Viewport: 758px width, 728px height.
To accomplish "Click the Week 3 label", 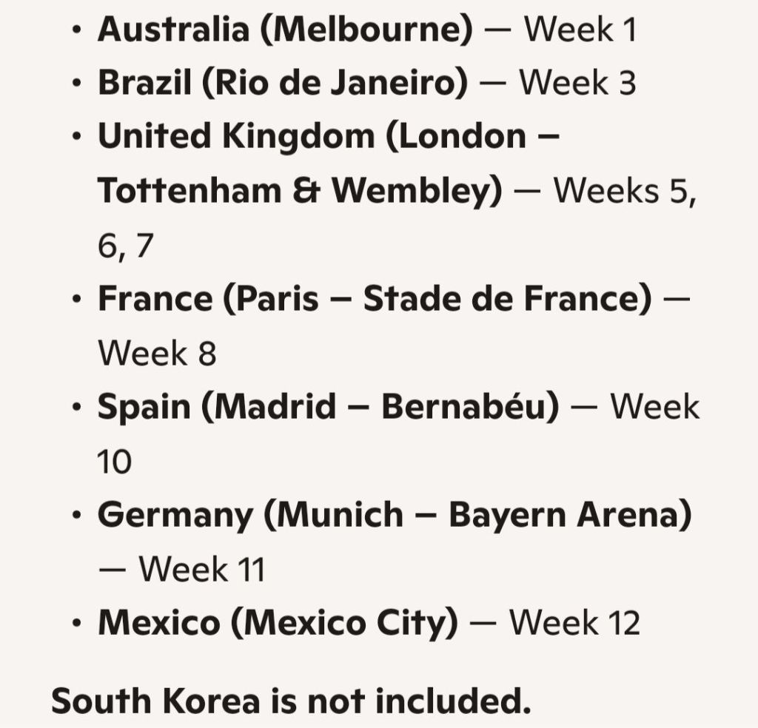I will 577,83.
